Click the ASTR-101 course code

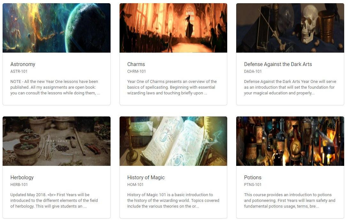pos(19,71)
